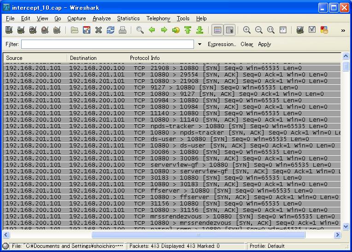Jump to first packet icon
The height and width of the screenshot is (252, 352).
[188, 30]
